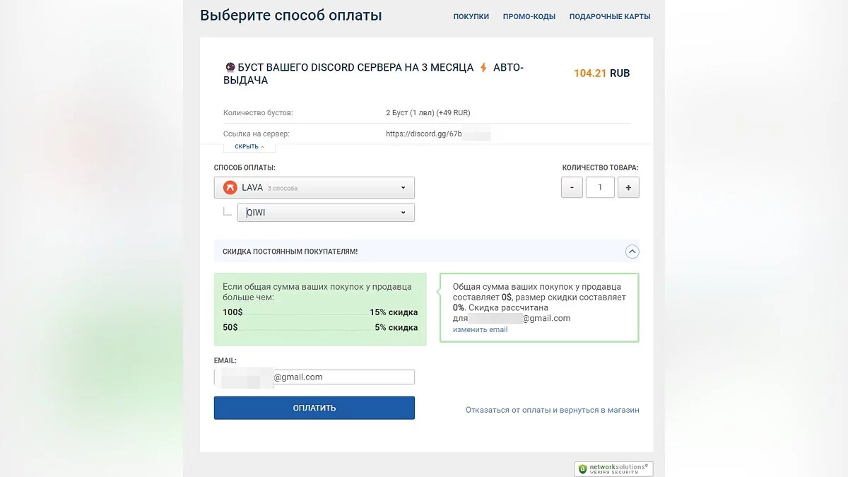Go to ПРОМО-КОДЫ page
The width and height of the screenshot is (848, 477).
click(x=529, y=16)
